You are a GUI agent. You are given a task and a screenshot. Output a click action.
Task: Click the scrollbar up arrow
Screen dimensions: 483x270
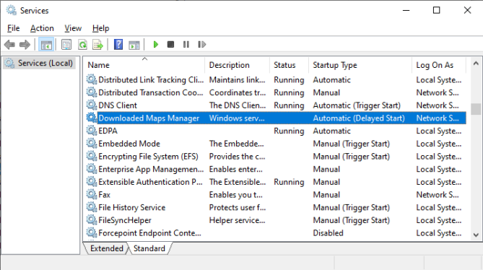(x=476, y=64)
